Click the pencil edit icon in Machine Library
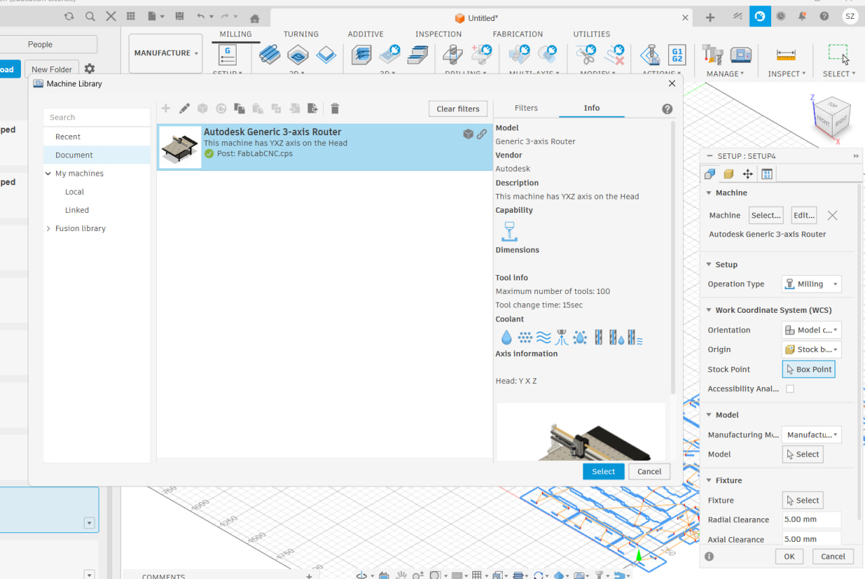 point(184,109)
